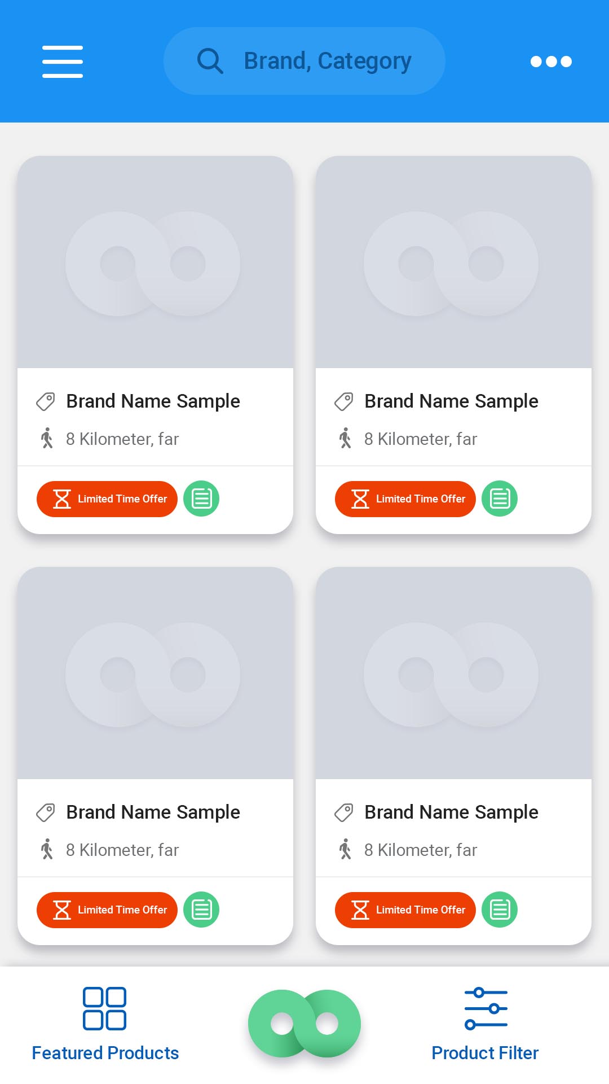Tap the green infinity logo button
609x1084 pixels.
point(304,1023)
